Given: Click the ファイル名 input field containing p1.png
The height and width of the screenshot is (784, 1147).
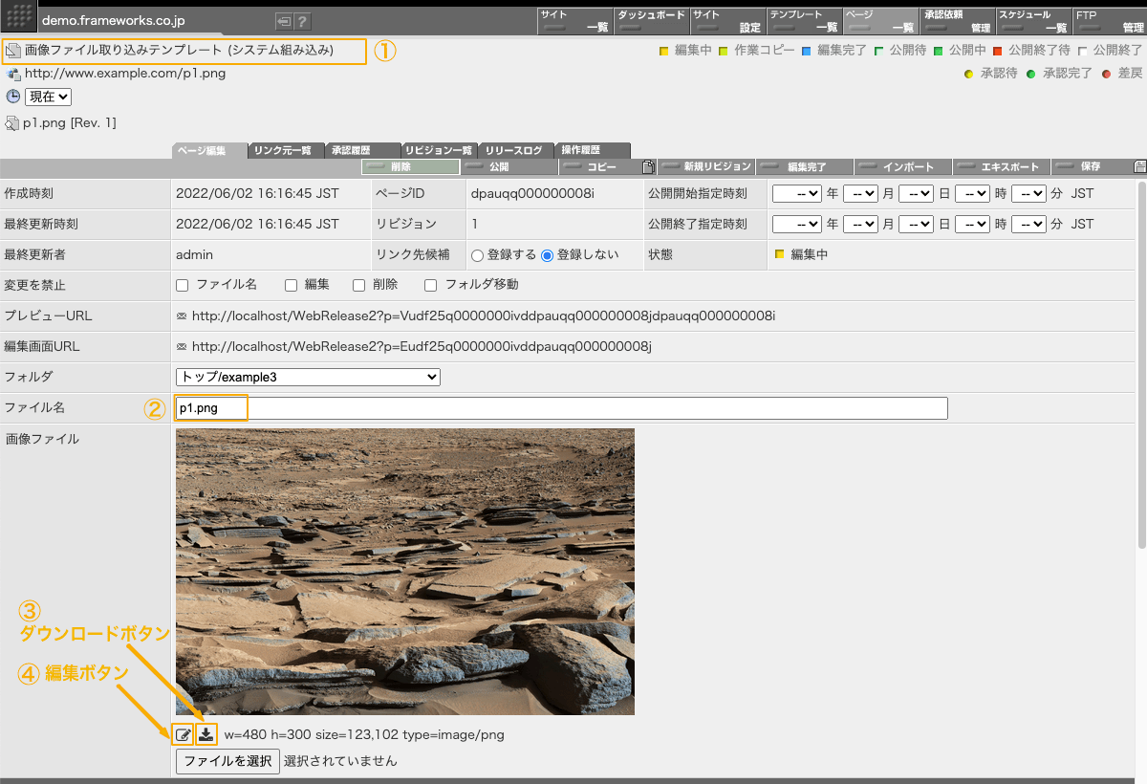Looking at the screenshot, I should [x=561, y=408].
